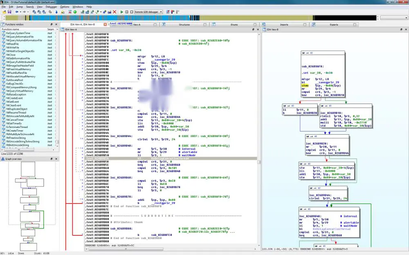Viewport: 409px width, 255px height.
Task: Jump back with the left arrow icon
Action: (17, 12)
